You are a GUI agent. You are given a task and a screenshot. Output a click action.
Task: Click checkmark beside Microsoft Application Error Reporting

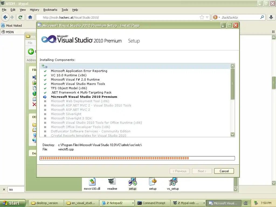(45, 71)
